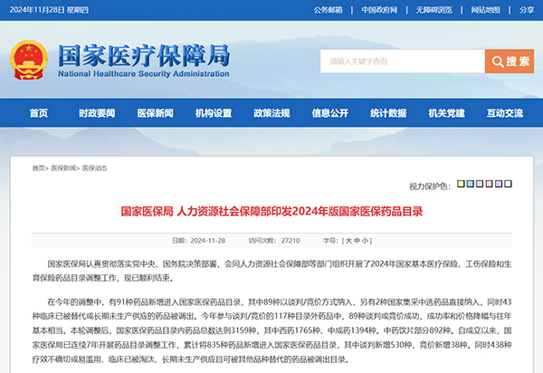
Task: Click 医保动态 in breadcrumb trail
Action: coord(95,168)
